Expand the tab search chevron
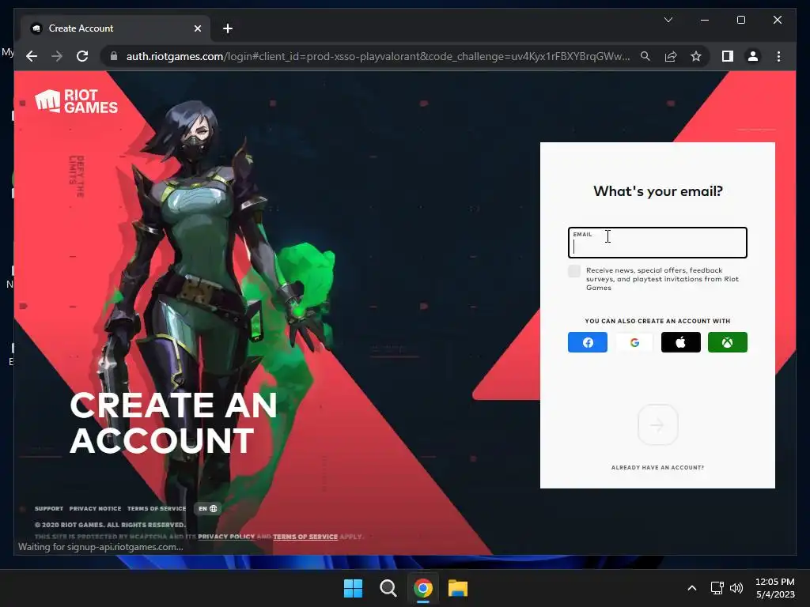 668,20
